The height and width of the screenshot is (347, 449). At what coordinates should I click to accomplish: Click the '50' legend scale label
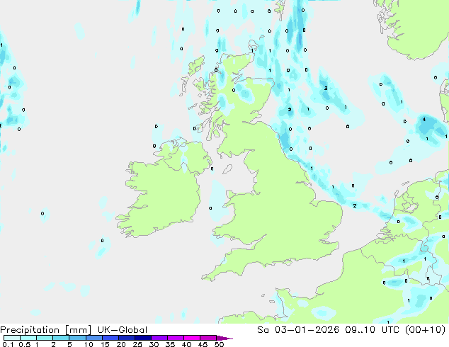pos(219,344)
